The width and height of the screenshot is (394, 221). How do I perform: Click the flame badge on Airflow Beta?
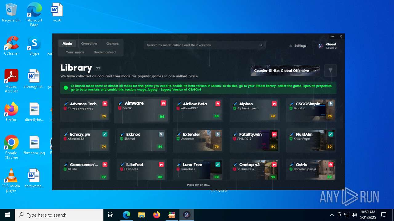[x=218, y=104]
